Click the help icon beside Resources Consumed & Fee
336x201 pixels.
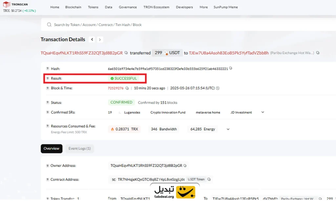48,126
